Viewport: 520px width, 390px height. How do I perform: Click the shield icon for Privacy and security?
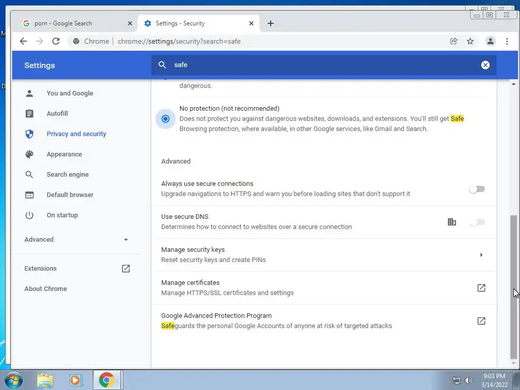click(29, 134)
